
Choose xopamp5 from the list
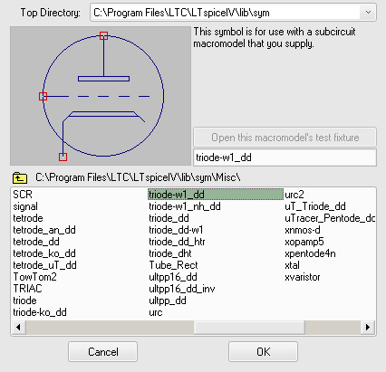click(x=304, y=242)
